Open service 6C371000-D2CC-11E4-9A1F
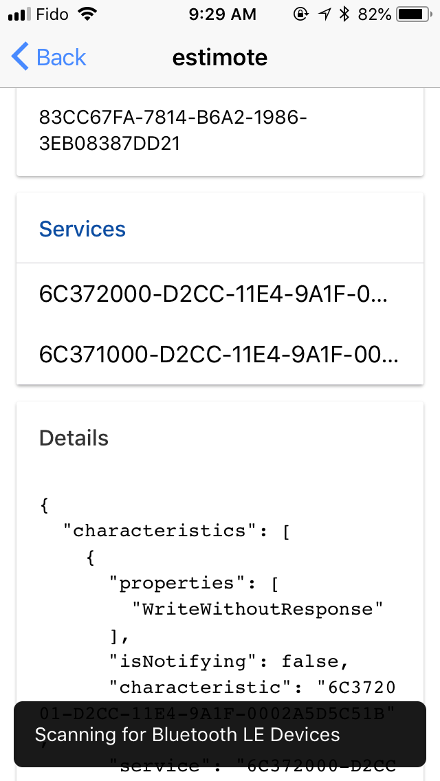Screen dimensions: 440x781 (x=219, y=354)
